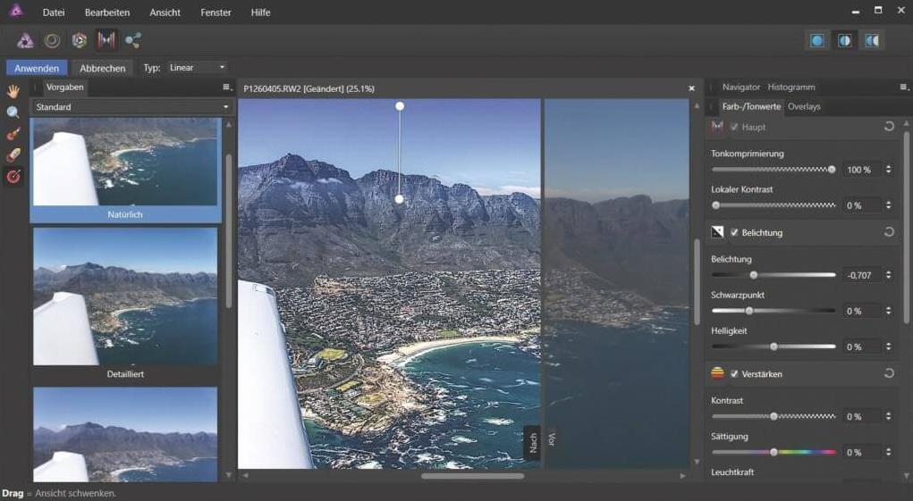This screenshot has width=913, height=501.
Task: Select the overlay paint tool
Action: (x=13, y=134)
